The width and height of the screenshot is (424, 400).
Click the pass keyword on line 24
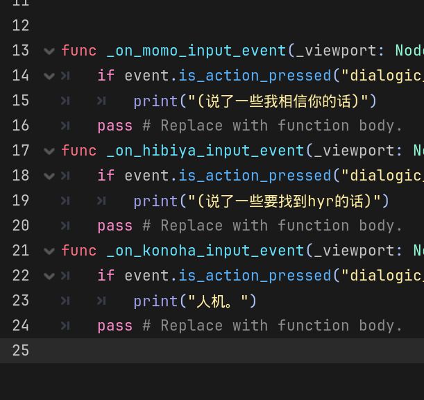click(115, 326)
